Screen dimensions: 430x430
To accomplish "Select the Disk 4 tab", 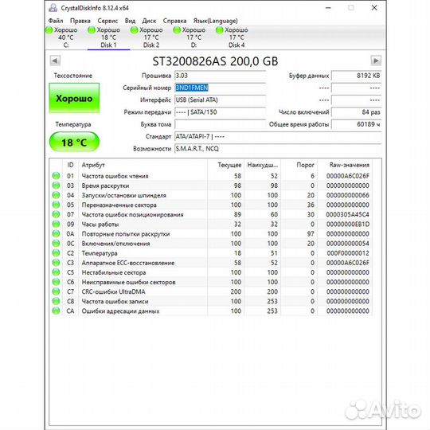I will coord(236,37).
